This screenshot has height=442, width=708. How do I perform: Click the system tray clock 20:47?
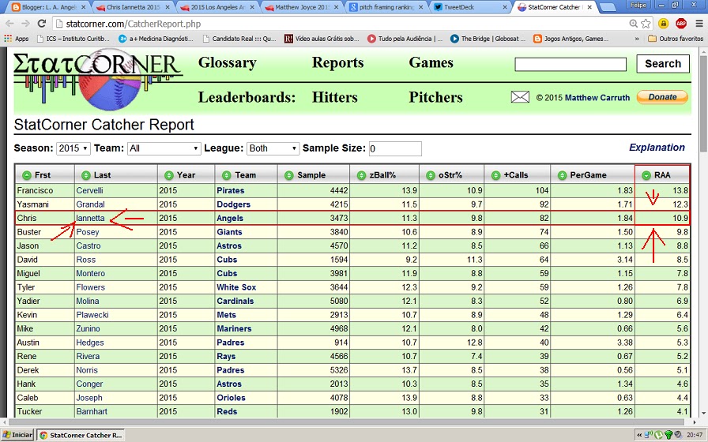click(x=695, y=435)
